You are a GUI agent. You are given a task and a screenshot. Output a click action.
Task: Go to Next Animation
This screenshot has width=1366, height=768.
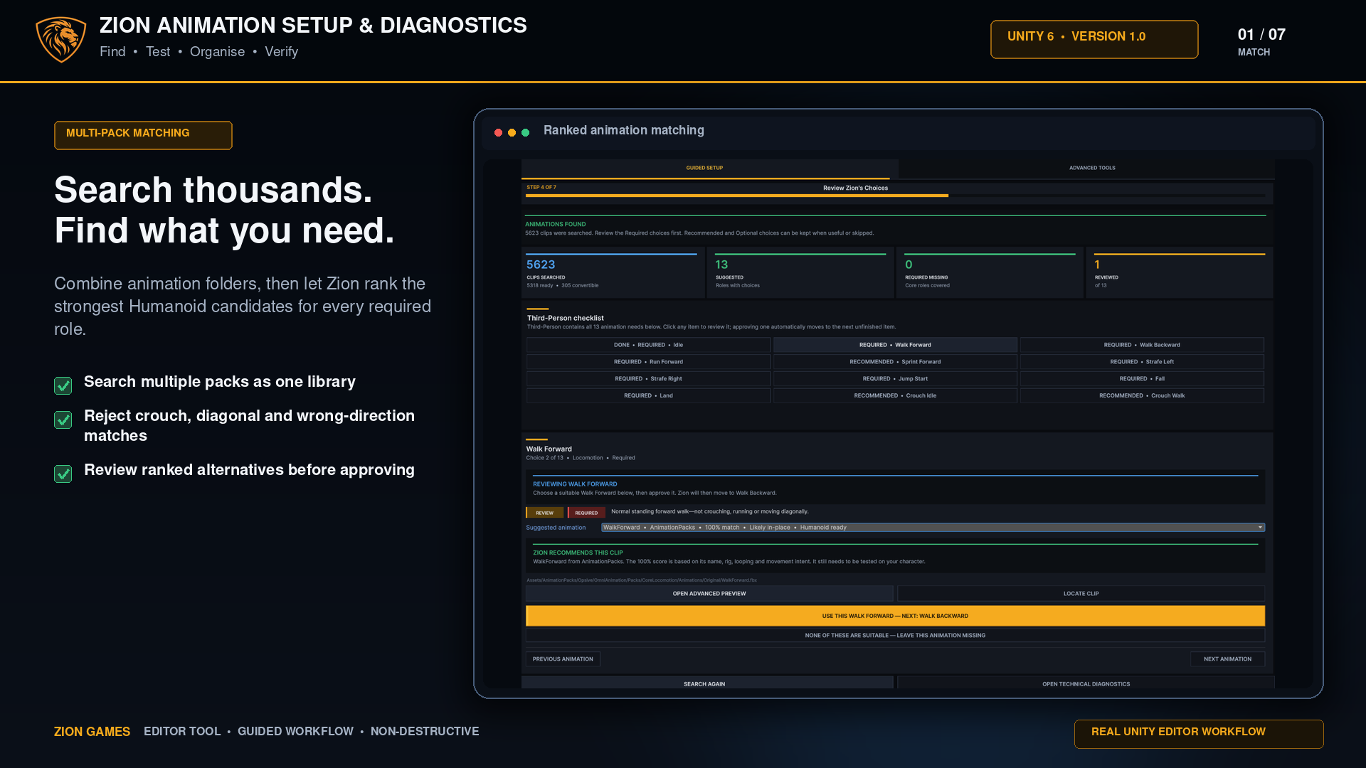(1227, 659)
